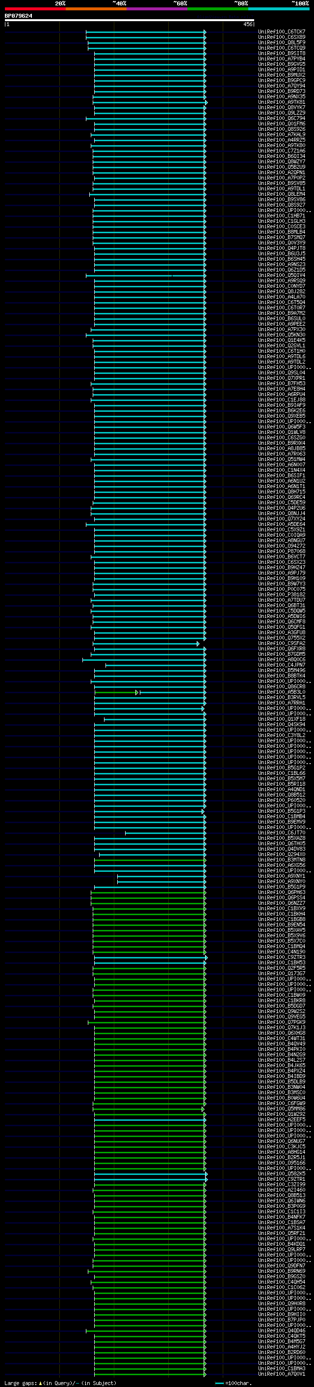Click hit label UniRef100_A4RRZ5
Image resolution: width=314 pixels, height=1387 pixels.
point(282,140)
